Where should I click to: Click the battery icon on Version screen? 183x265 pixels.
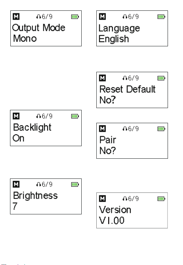[161, 199]
